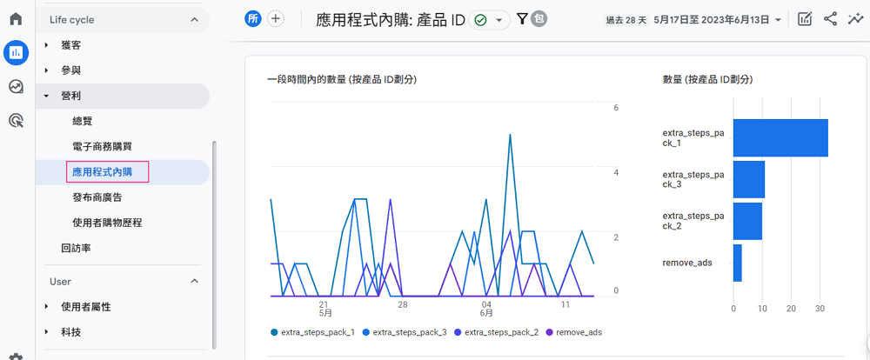Screen dimensions: 870x360
Task: Toggle remove_ads legend series
Action: coord(574,332)
